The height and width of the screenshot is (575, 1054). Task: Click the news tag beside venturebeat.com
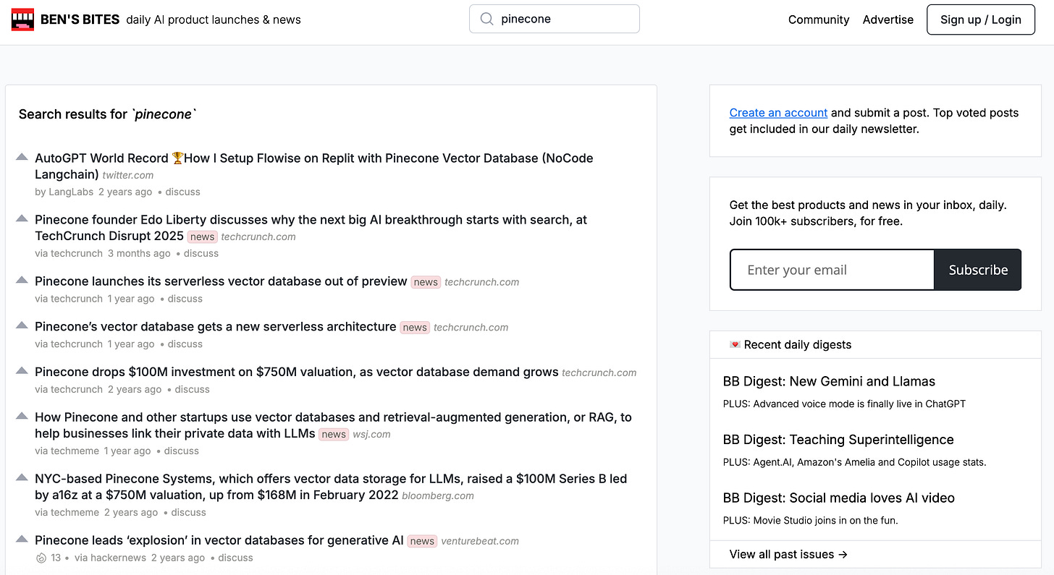(x=422, y=541)
